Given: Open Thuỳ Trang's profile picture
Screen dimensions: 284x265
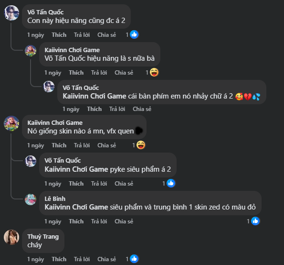Looking at the screenshot, I should pyautogui.click(x=11, y=237).
